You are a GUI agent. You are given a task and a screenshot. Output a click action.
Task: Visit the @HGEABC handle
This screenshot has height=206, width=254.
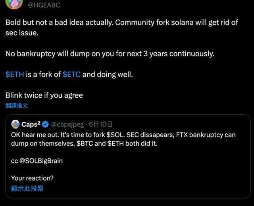[x=44, y=5]
